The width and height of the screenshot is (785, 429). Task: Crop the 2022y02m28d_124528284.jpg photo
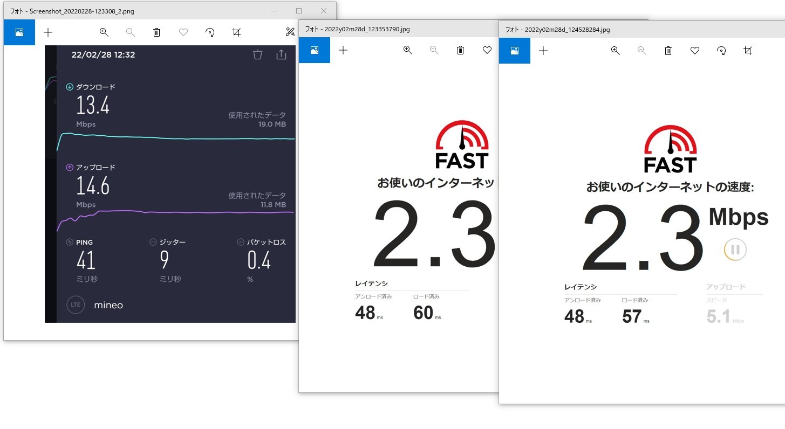(748, 50)
